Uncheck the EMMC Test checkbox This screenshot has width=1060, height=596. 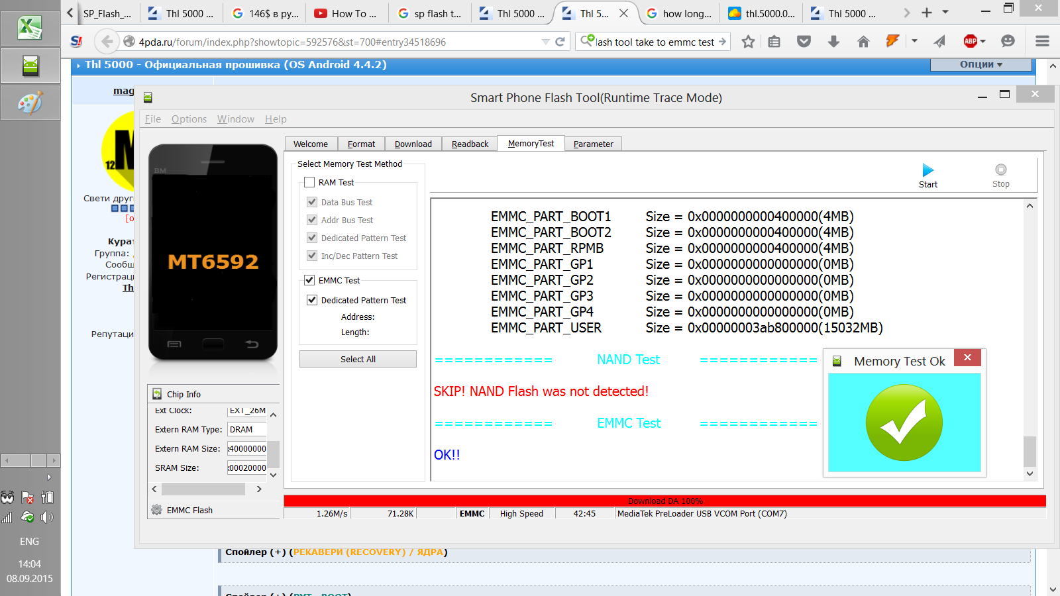[309, 280]
